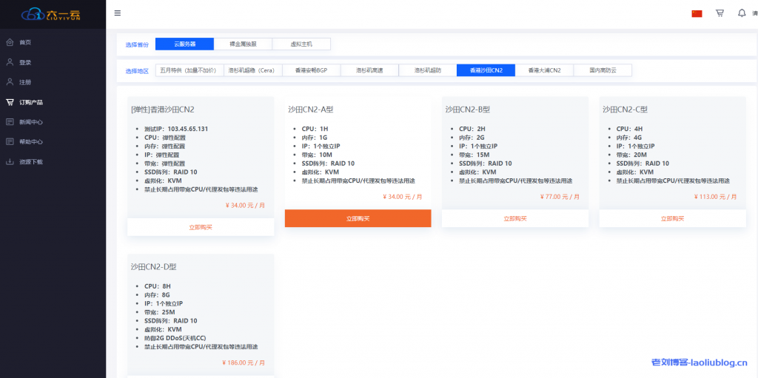Select region 香港安畅BGP
Screen dimensions: 758x378
tap(312, 70)
